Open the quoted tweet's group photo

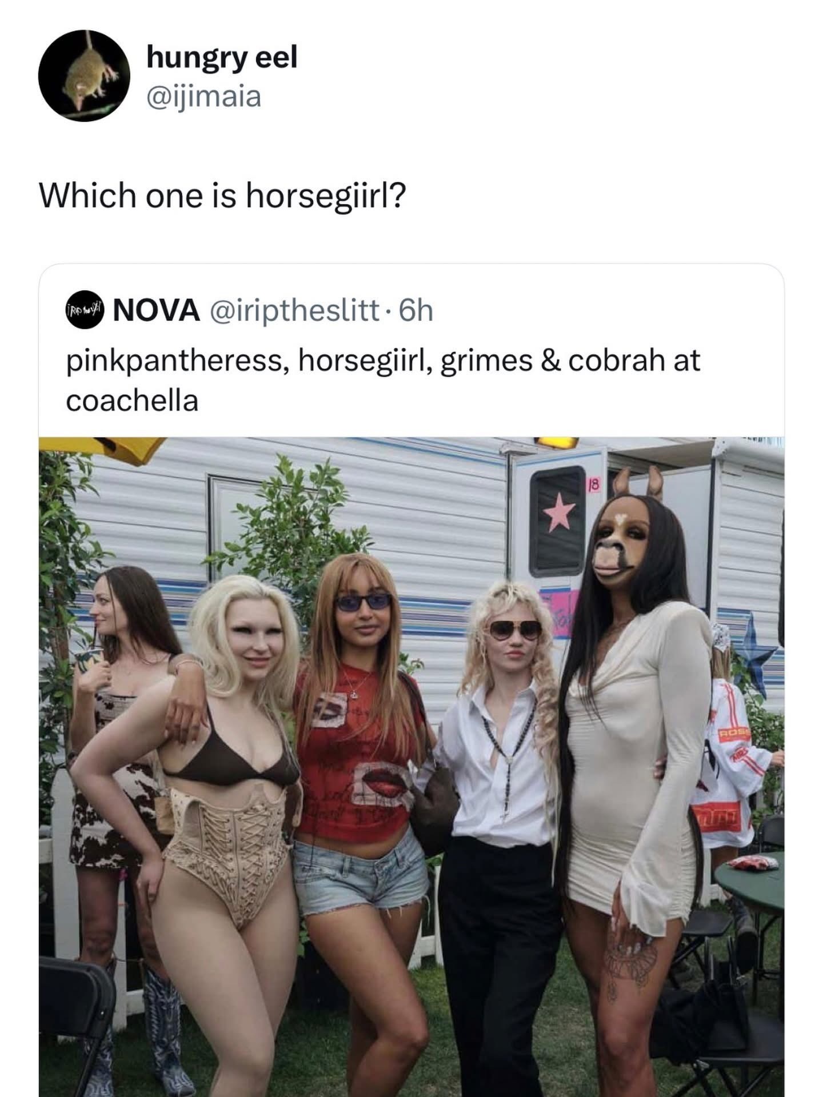pyautogui.click(x=411, y=766)
